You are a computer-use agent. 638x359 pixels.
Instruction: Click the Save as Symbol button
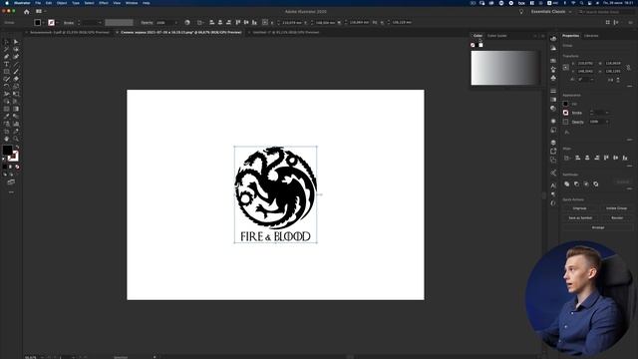(x=580, y=218)
